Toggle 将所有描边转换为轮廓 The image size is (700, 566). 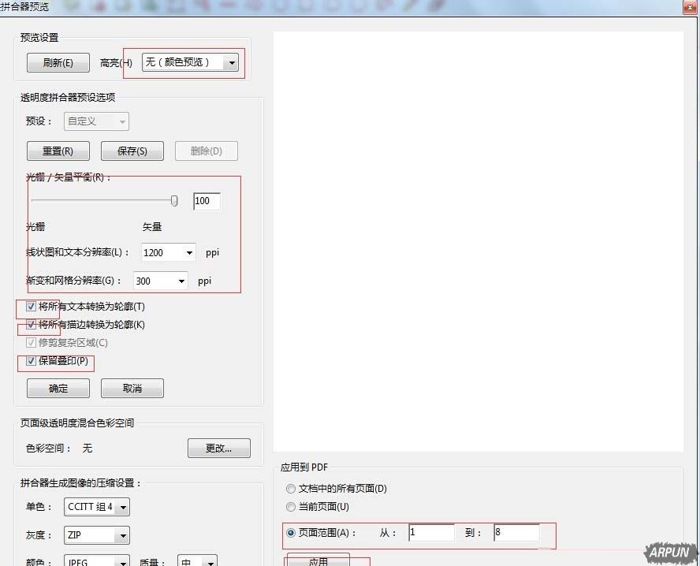(x=30, y=324)
